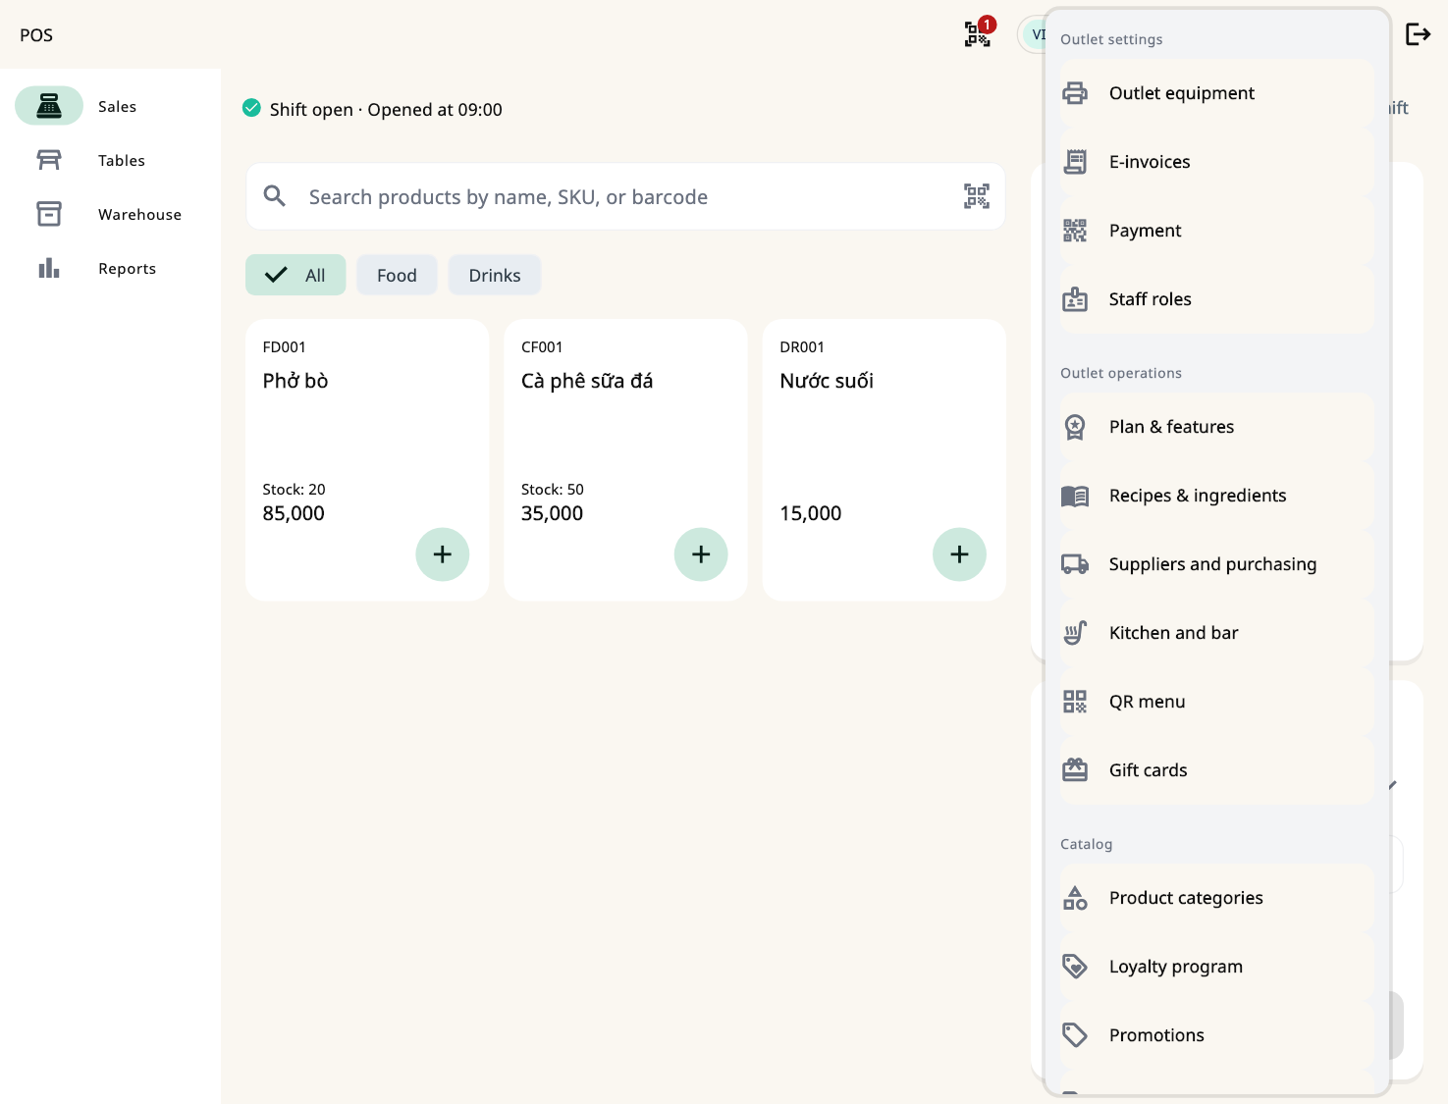Click the POS title

[x=36, y=35]
